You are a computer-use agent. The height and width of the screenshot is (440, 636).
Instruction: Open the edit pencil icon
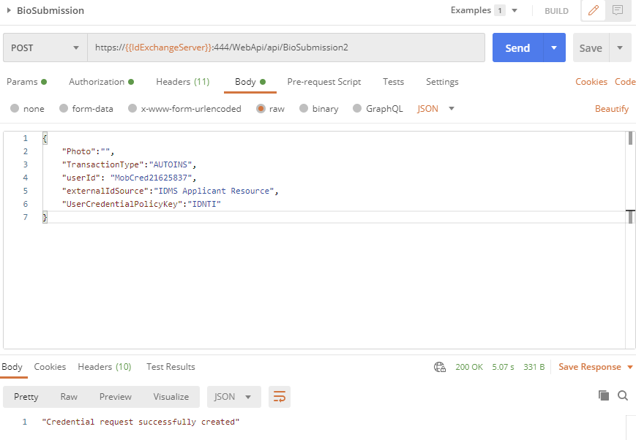[593, 10]
